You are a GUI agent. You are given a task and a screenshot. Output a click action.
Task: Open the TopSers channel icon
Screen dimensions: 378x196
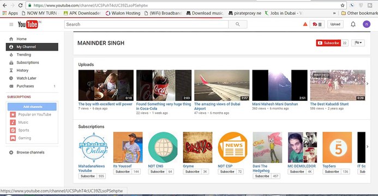pyautogui.click(x=337, y=148)
